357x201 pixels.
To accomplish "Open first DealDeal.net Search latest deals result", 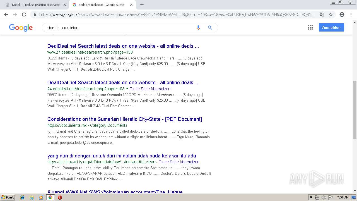I will click(123, 46).
